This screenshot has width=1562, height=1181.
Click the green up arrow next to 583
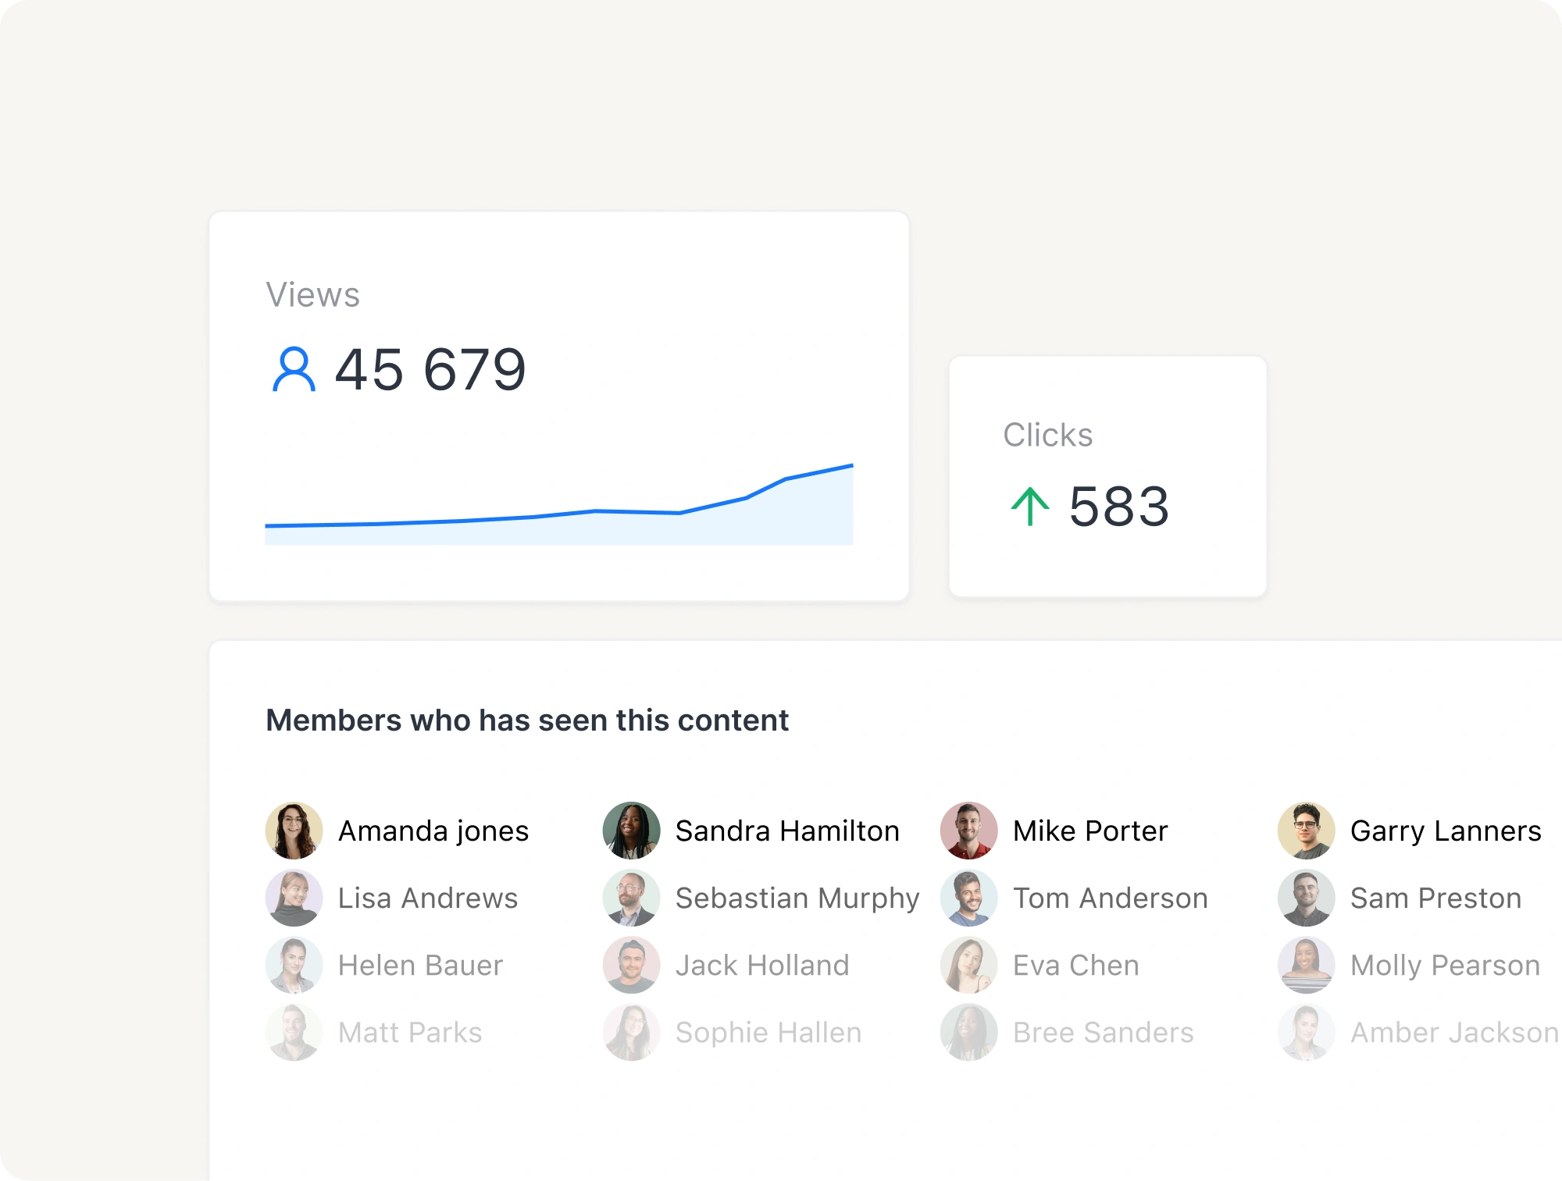pyautogui.click(x=1029, y=506)
